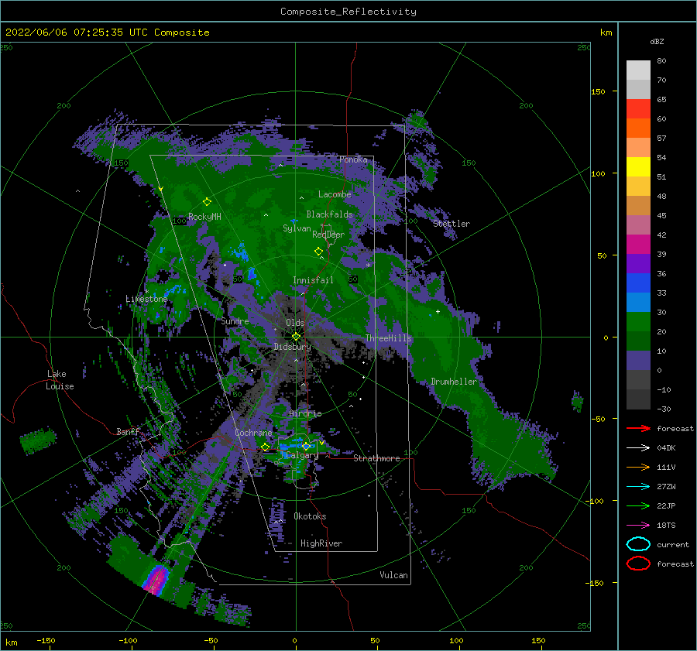Click the 80 dBZ light gray color swatch

pos(638,70)
